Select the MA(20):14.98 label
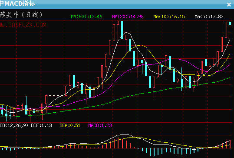Image resolution: width=234 pixels, height=158 pixels. point(128,17)
